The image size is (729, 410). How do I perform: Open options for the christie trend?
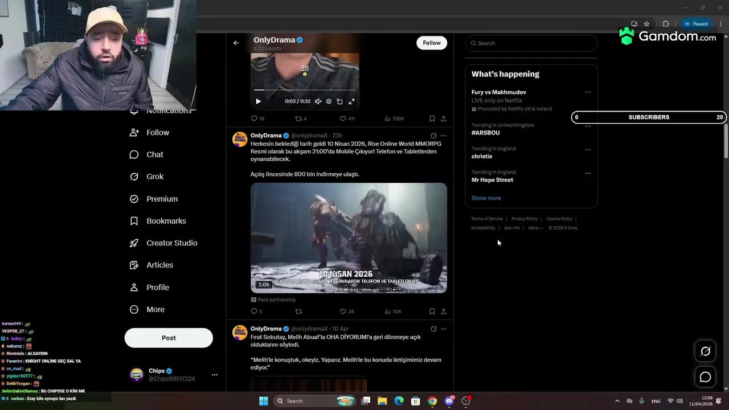[588, 150]
